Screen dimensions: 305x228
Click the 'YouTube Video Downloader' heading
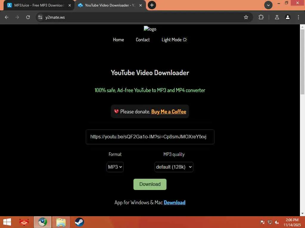pos(150,73)
